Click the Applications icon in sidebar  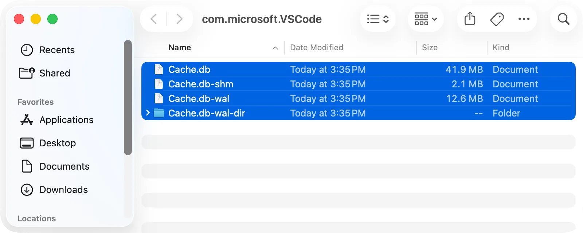(x=27, y=120)
